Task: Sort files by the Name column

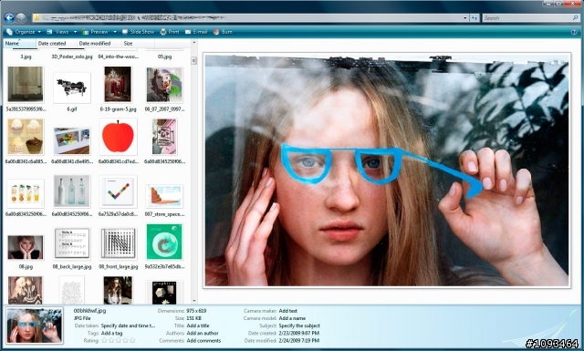Action: tap(19, 43)
